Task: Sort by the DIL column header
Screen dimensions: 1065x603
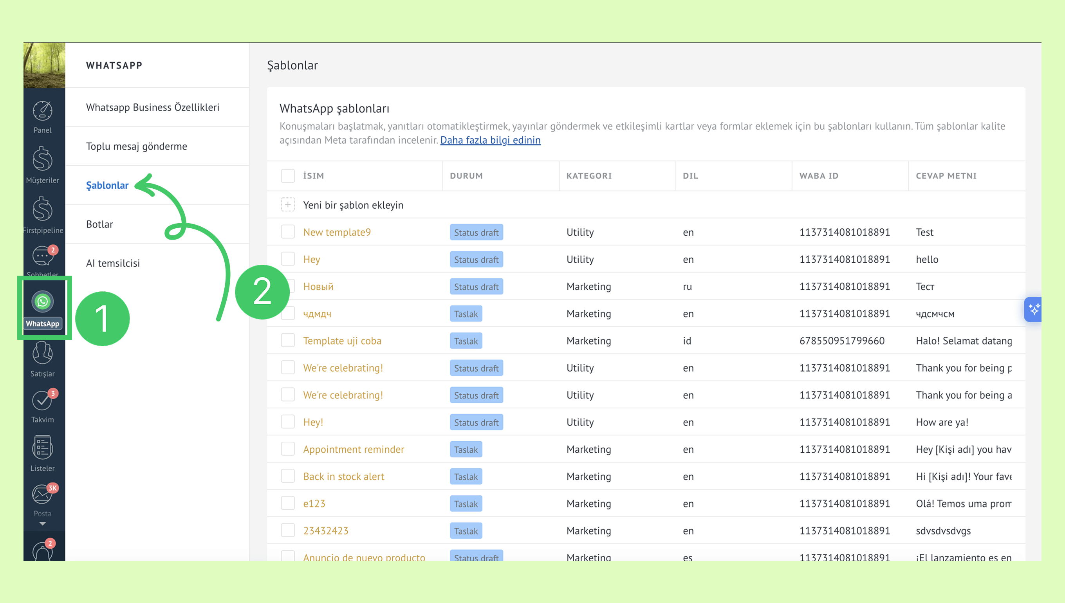Action: pos(690,175)
